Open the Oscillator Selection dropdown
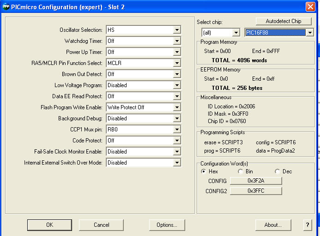Viewport: 320px width, 236px height. pos(177,30)
